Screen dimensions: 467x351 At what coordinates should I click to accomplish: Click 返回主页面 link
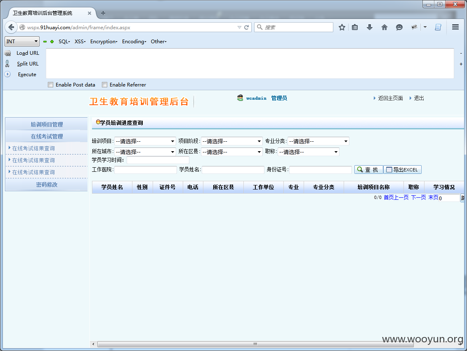[x=390, y=98]
